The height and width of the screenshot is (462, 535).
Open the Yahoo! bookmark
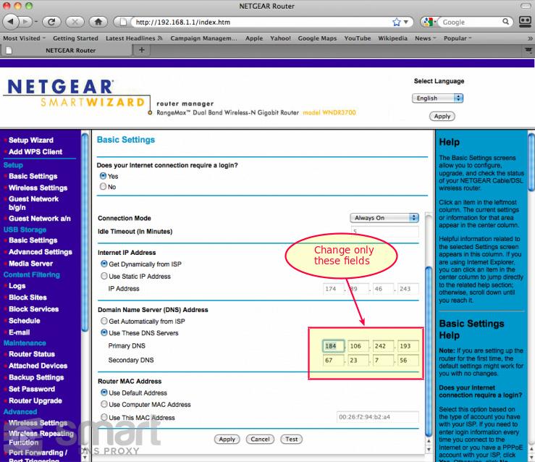point(280,38)
